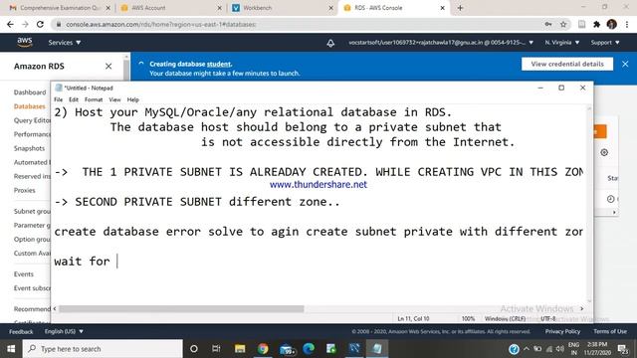Reload the RDS console page
The height and width of the screenshot is (358, 637).
pos(40,24)
